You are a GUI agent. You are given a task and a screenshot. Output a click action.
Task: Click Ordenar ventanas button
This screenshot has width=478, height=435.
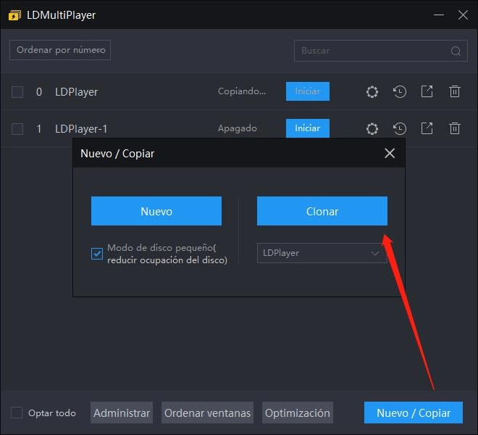[x=207, y=413]
